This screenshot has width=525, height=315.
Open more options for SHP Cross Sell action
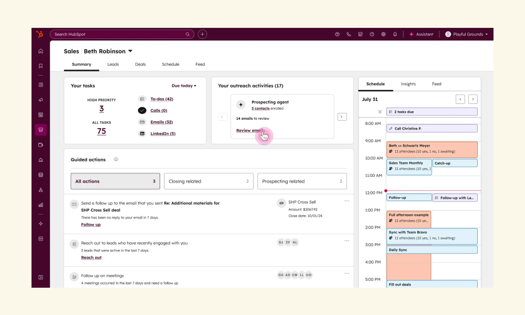(346, 201)
